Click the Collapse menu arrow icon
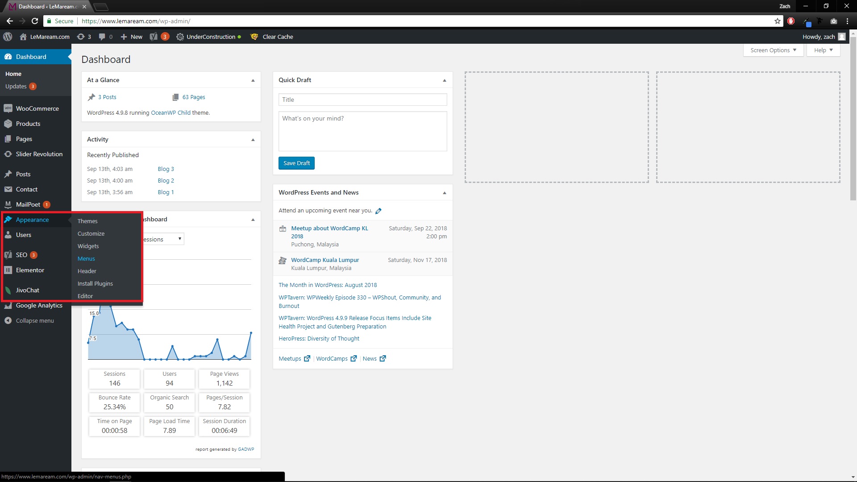This screenshot has height=482, width=857. 8,320
